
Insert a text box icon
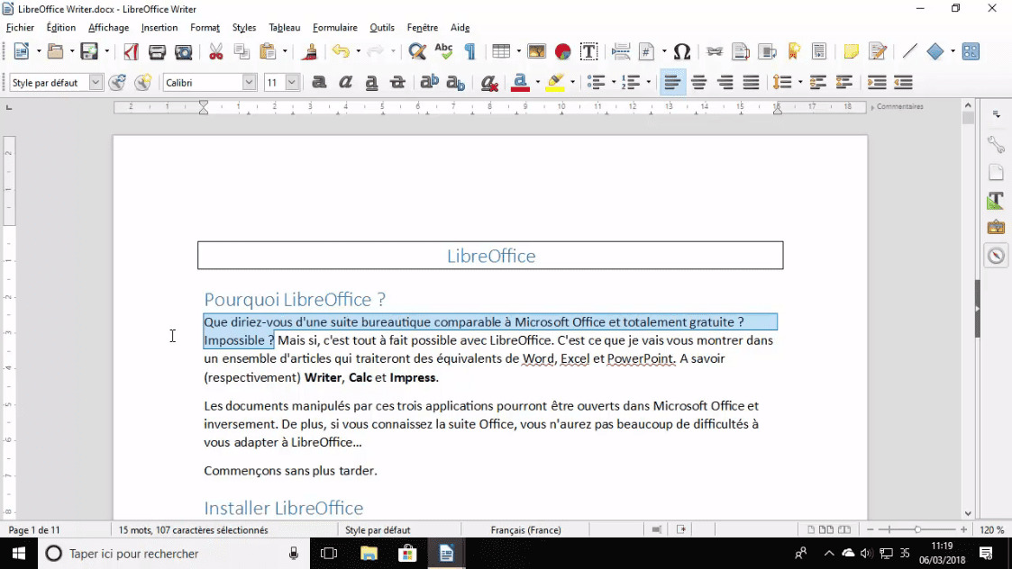tap(588, 51)
